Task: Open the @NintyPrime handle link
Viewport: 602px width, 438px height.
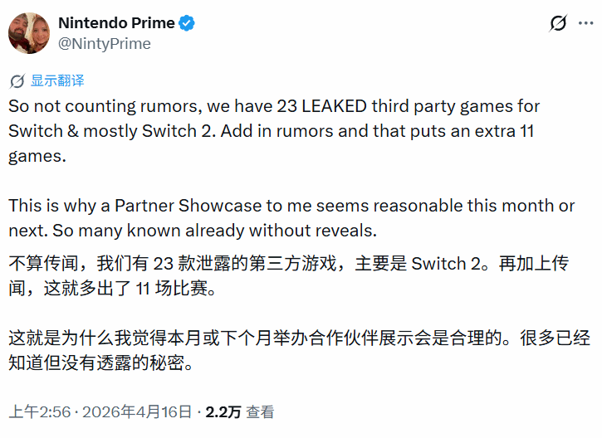Action: click(104, 43)
